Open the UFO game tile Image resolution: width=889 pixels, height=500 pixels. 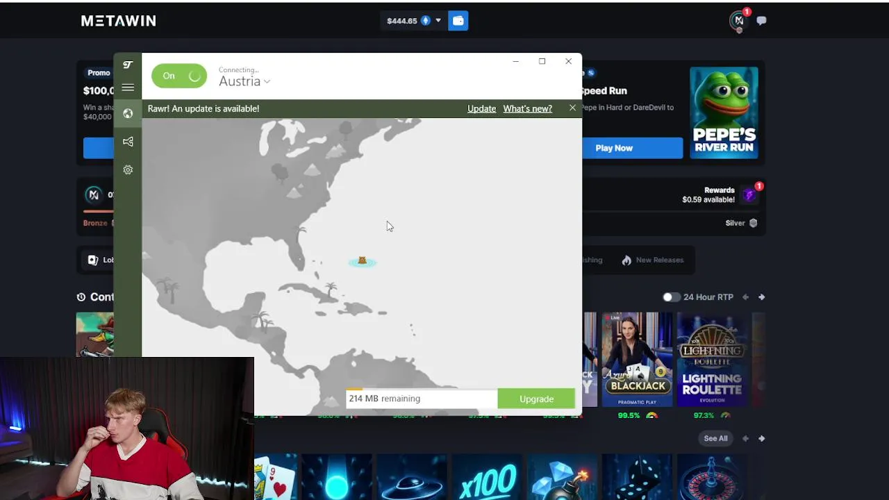(x=412, y=478)
